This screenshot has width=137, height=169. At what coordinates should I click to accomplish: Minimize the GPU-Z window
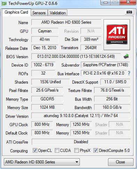(x=106, y=2)
